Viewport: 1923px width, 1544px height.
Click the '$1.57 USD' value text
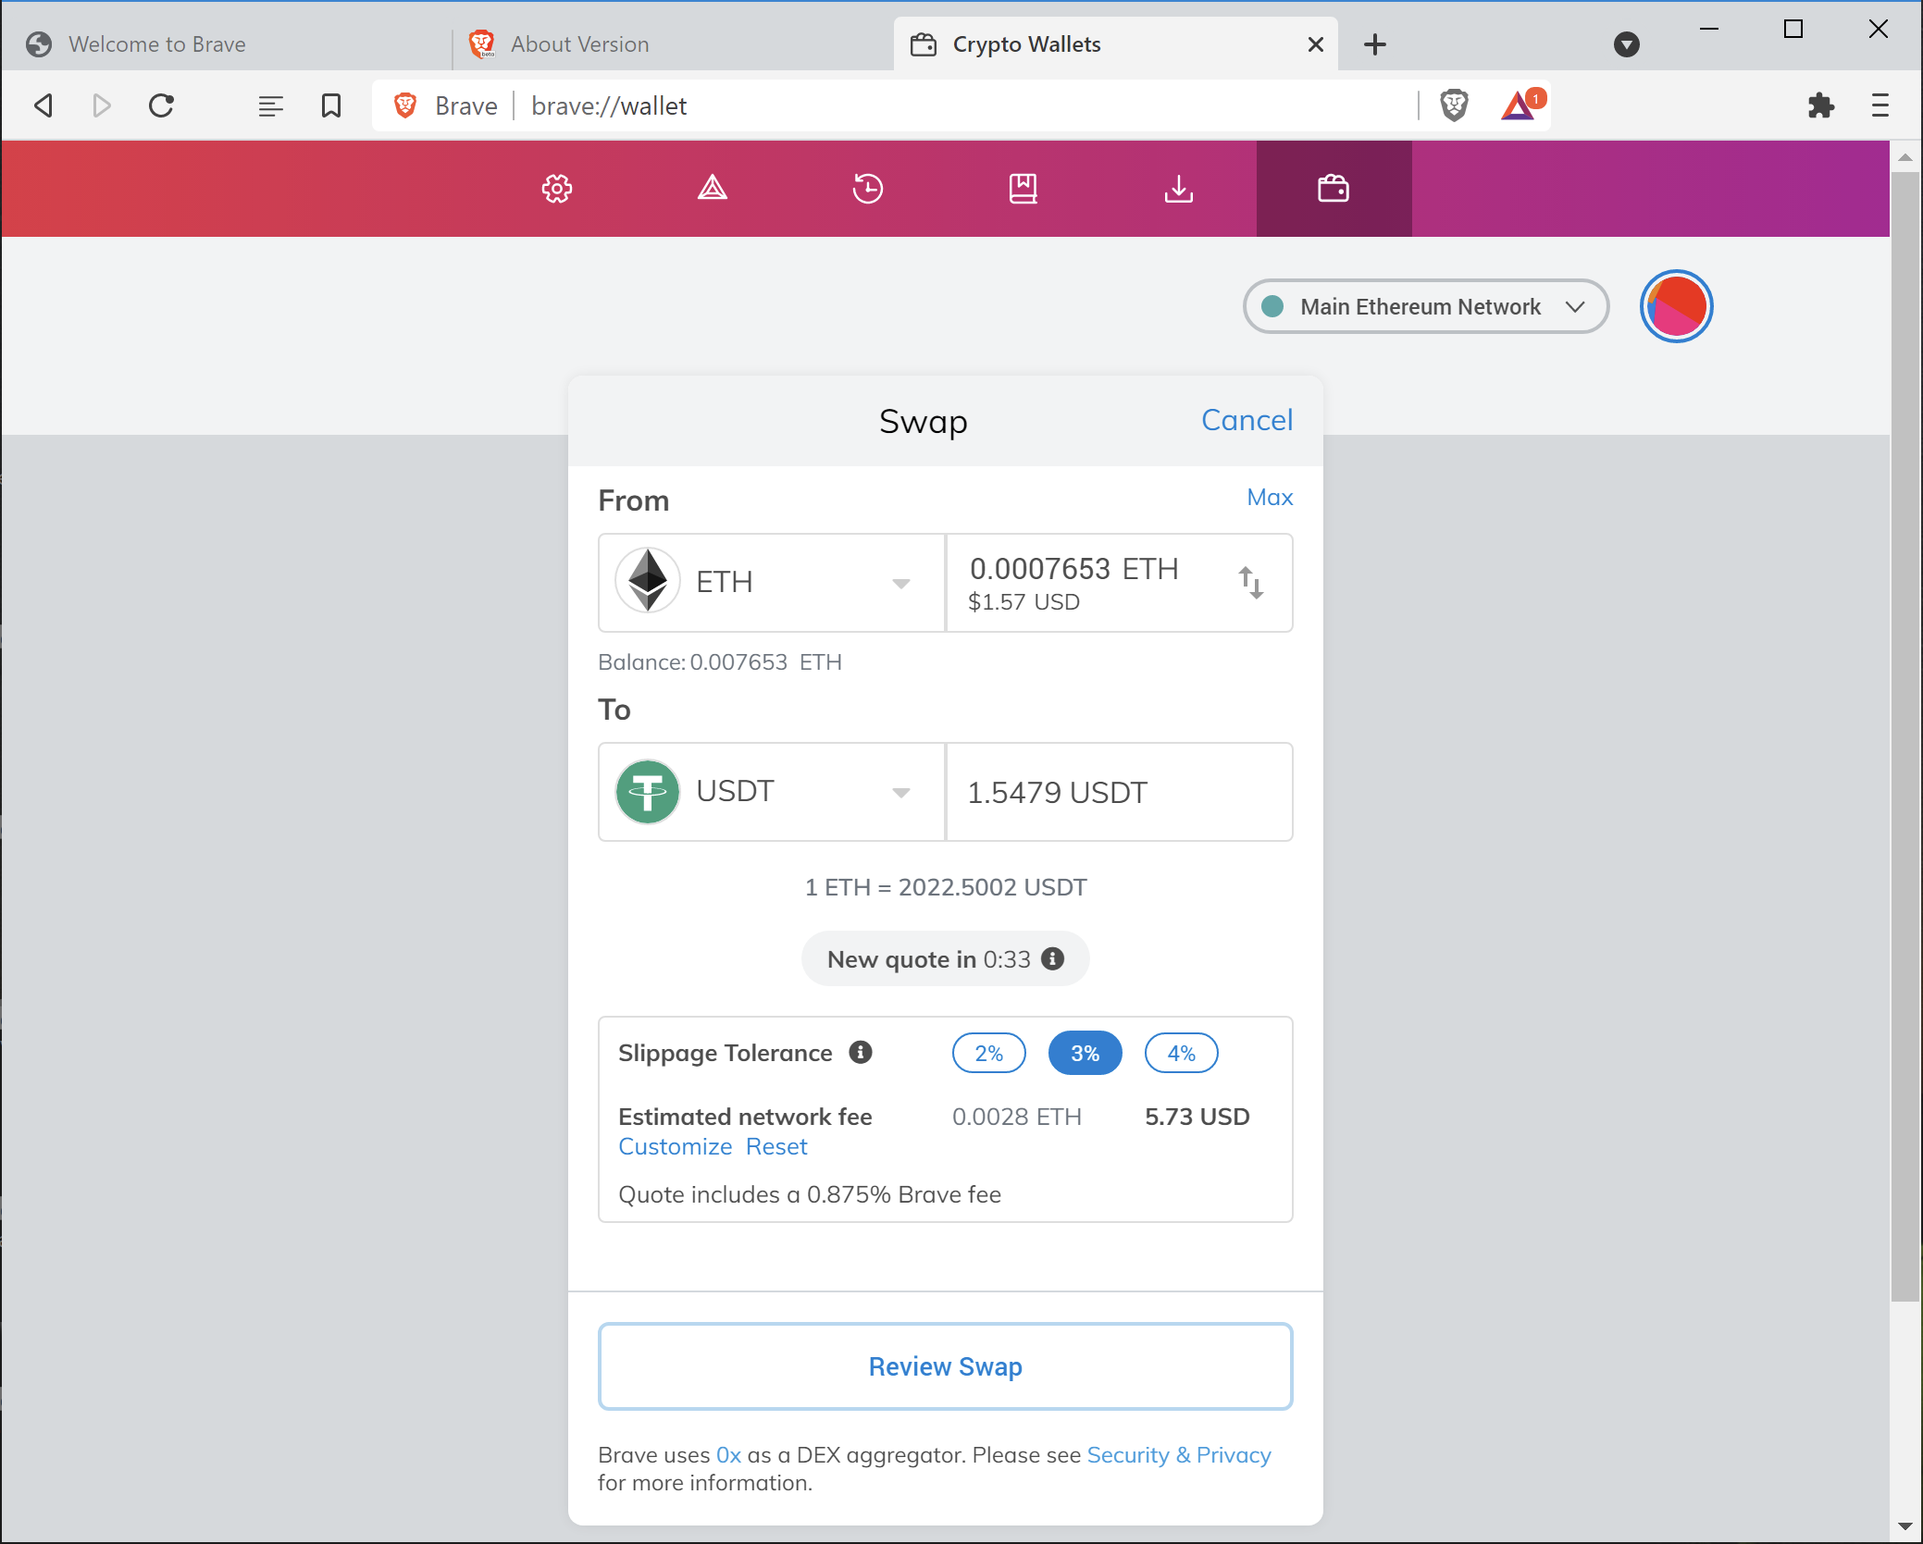[1024, 602]
